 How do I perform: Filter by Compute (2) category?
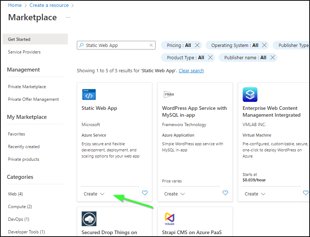pyautogui.click(x=20, y=206)
